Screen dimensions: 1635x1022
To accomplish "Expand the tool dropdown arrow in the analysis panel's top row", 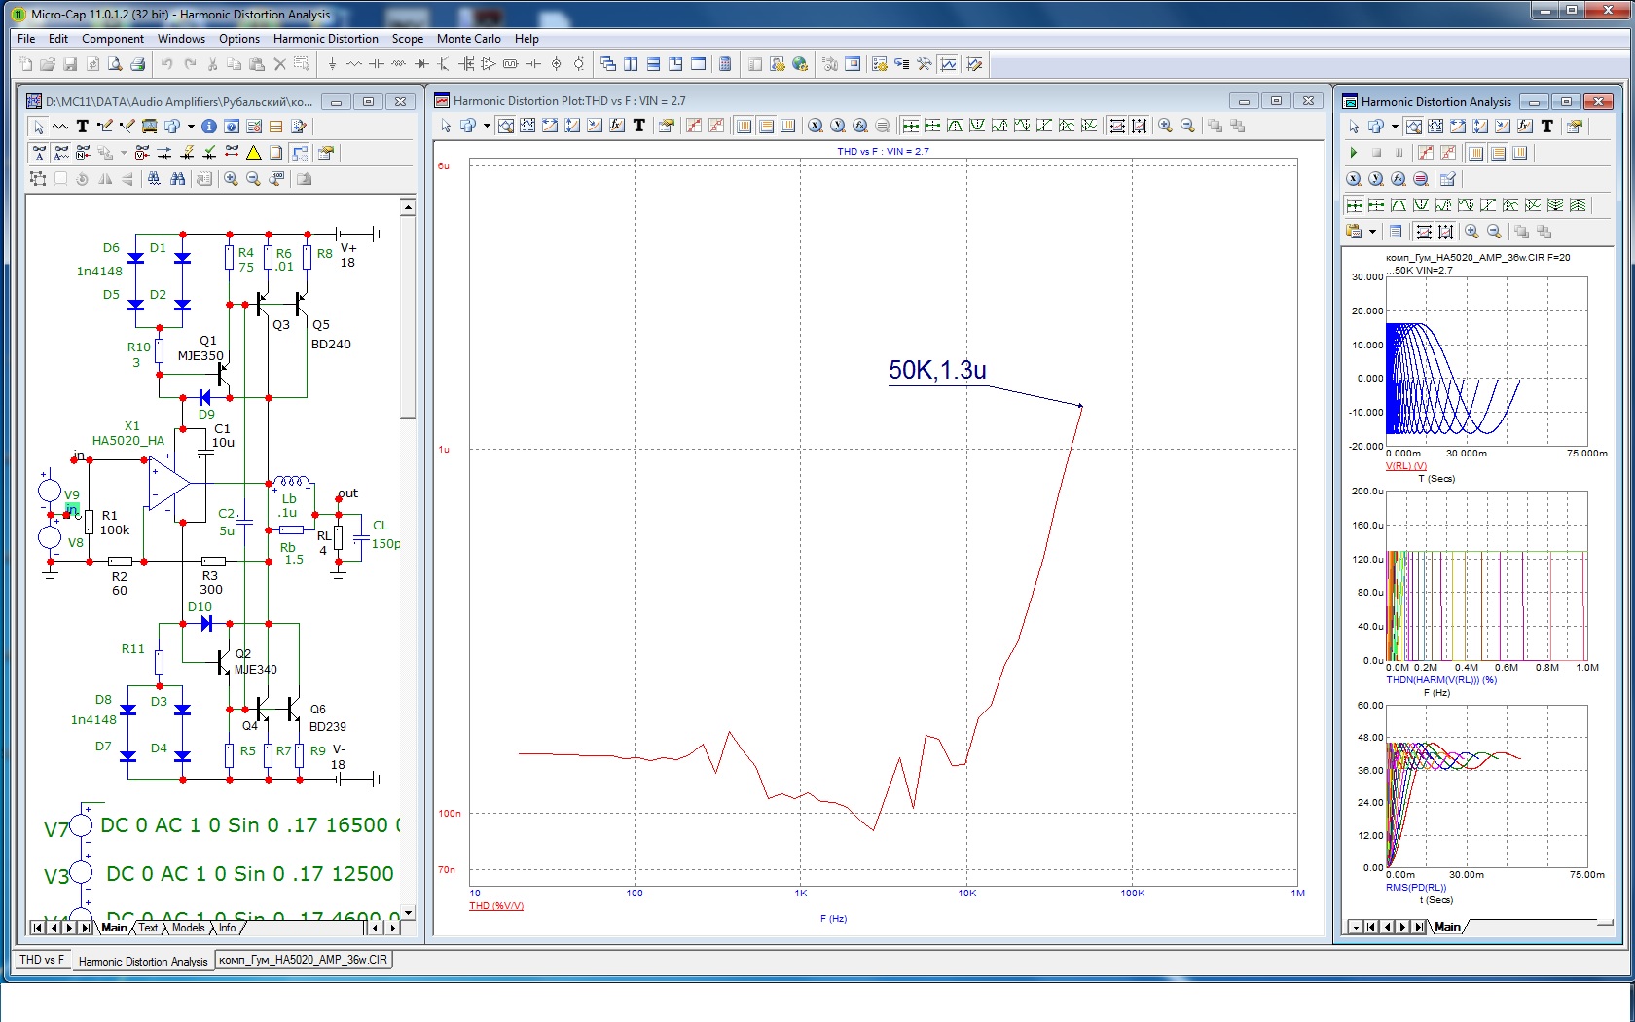I will click(1395, 127).
